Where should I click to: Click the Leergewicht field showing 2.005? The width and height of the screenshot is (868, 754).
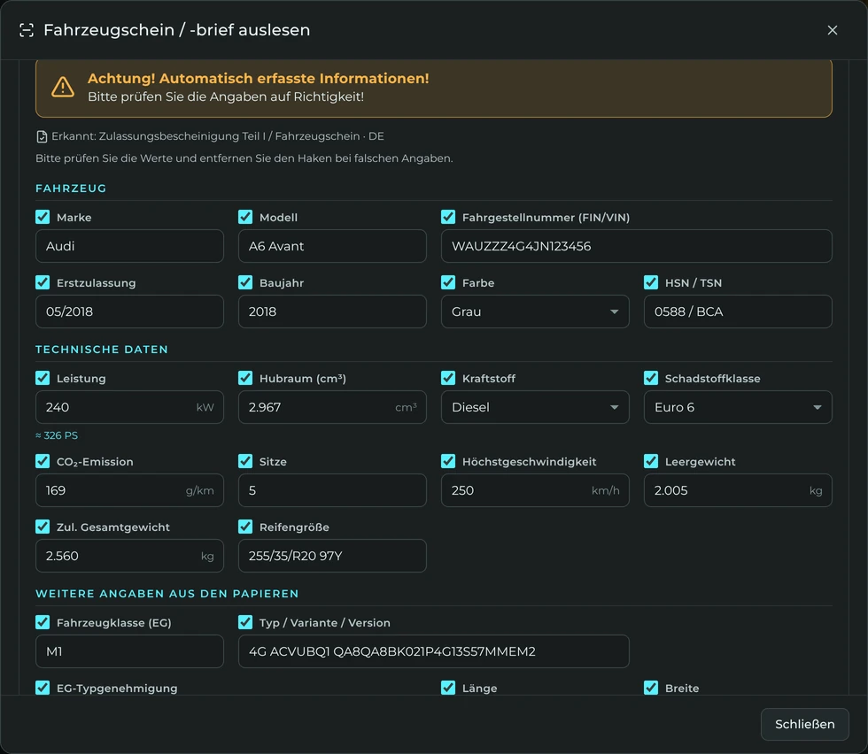click(738, 490)
